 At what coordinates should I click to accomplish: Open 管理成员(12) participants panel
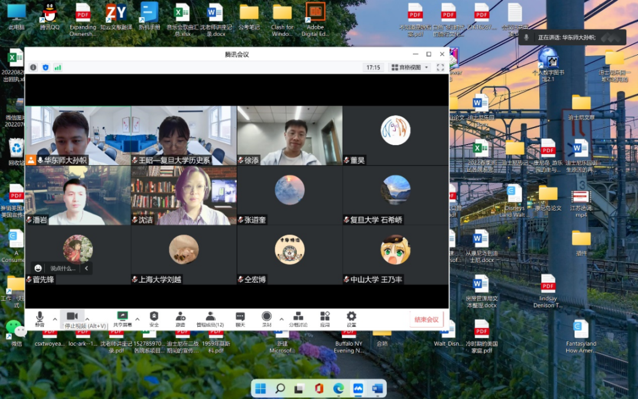click(210, 319)
